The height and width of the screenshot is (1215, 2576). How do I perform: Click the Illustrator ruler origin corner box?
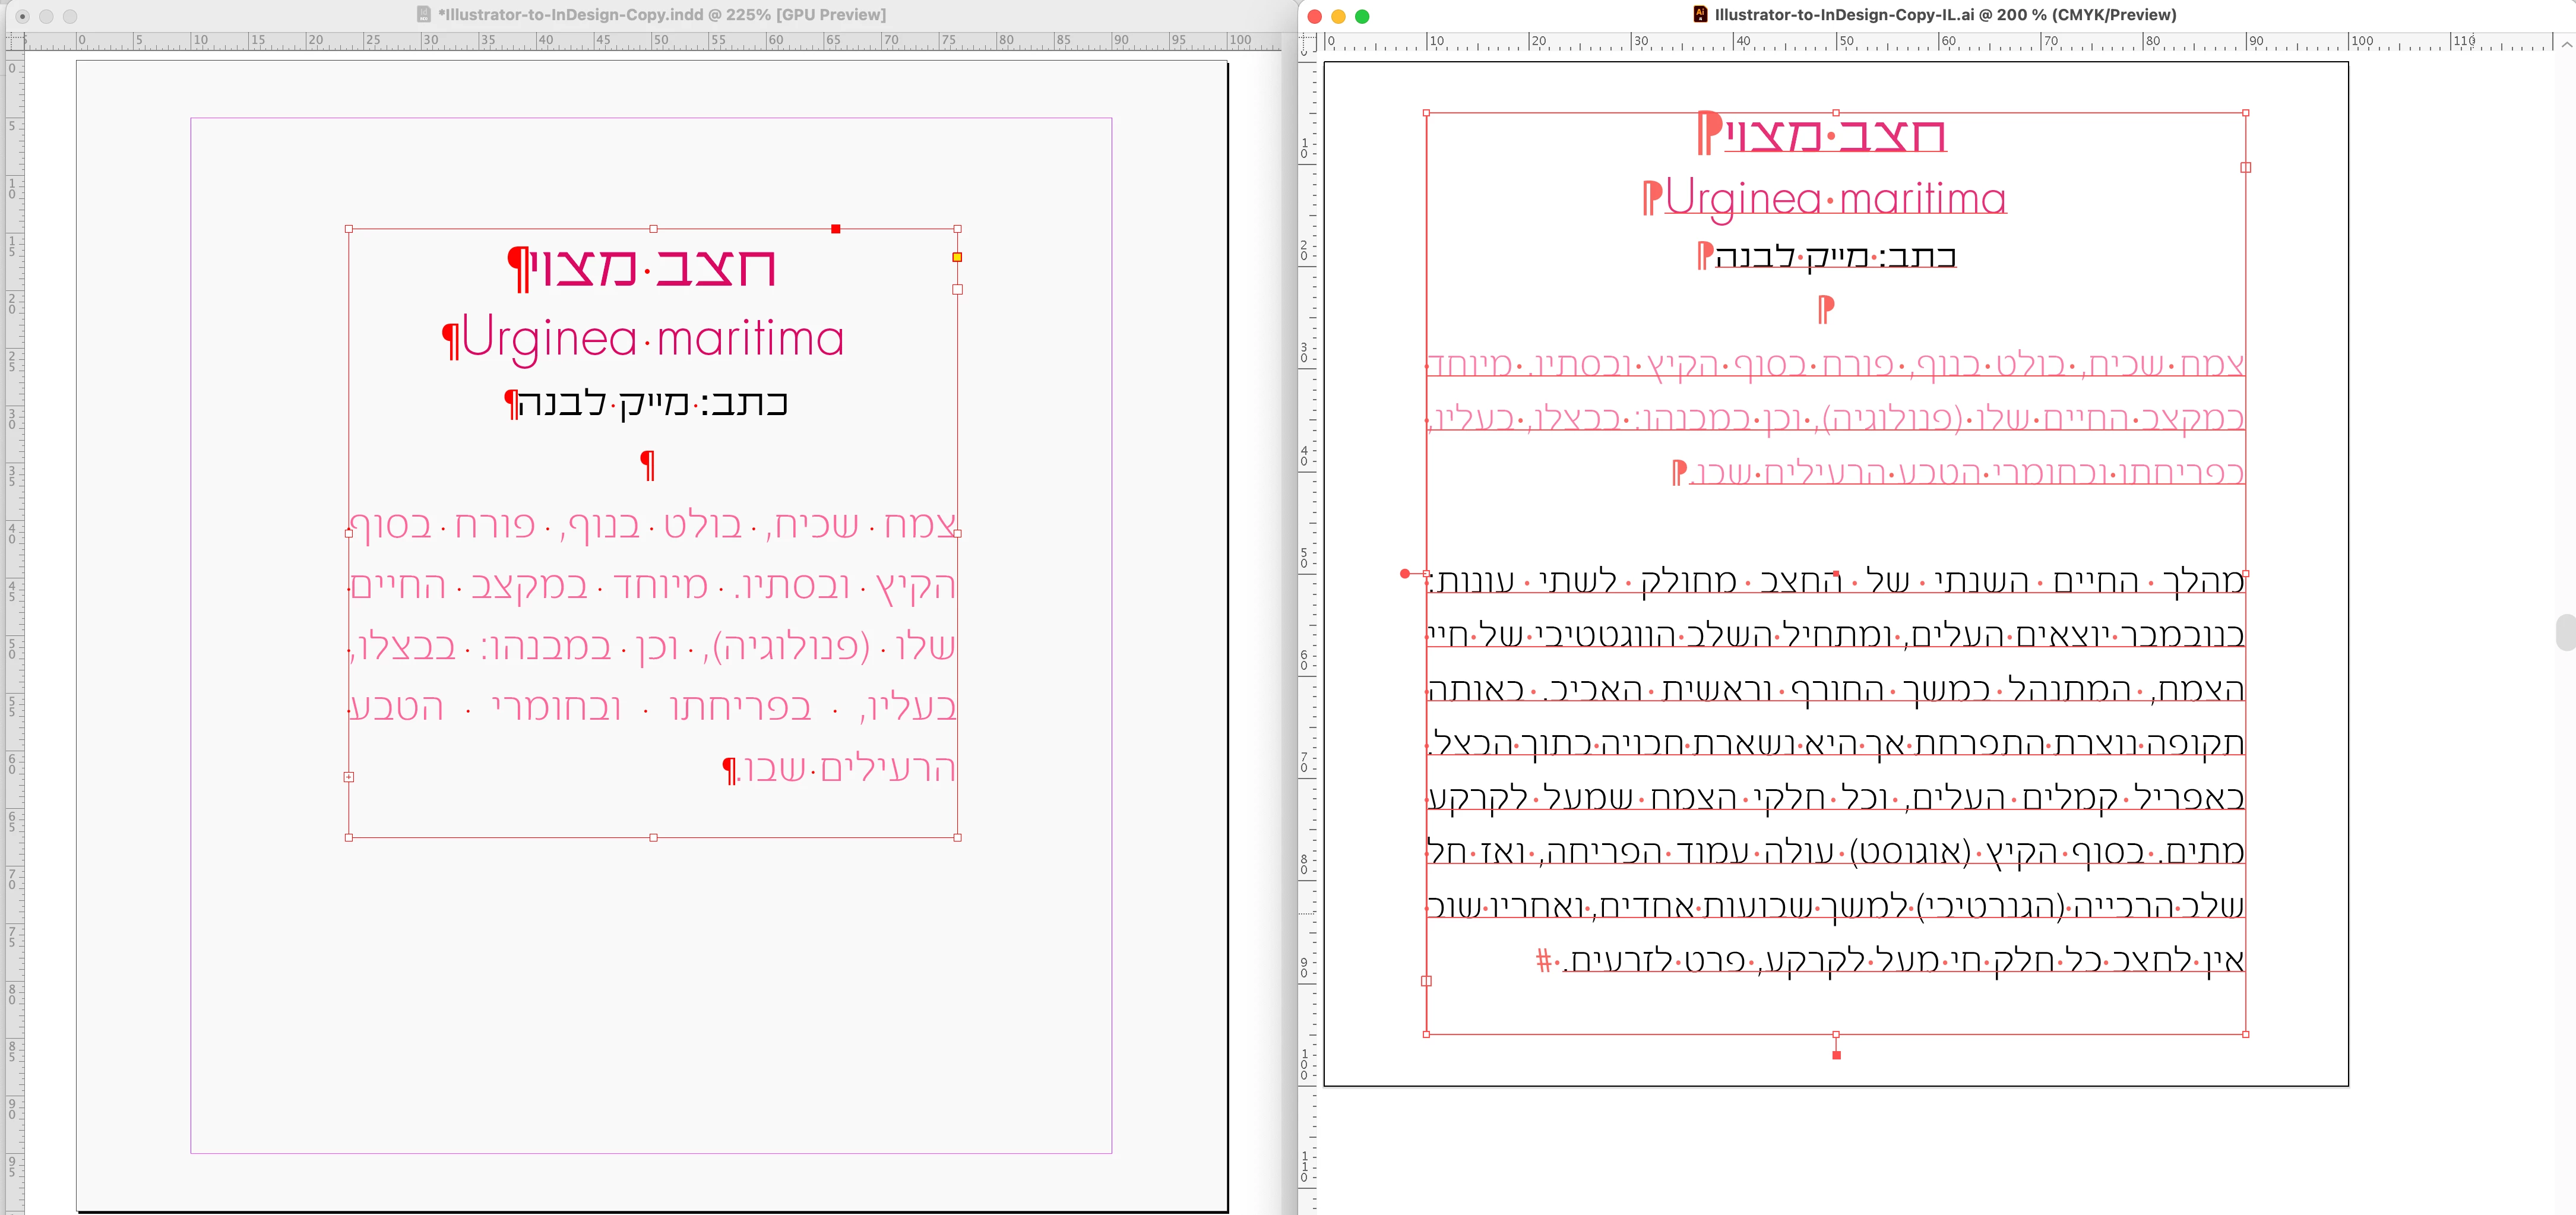click(1308, 43)
